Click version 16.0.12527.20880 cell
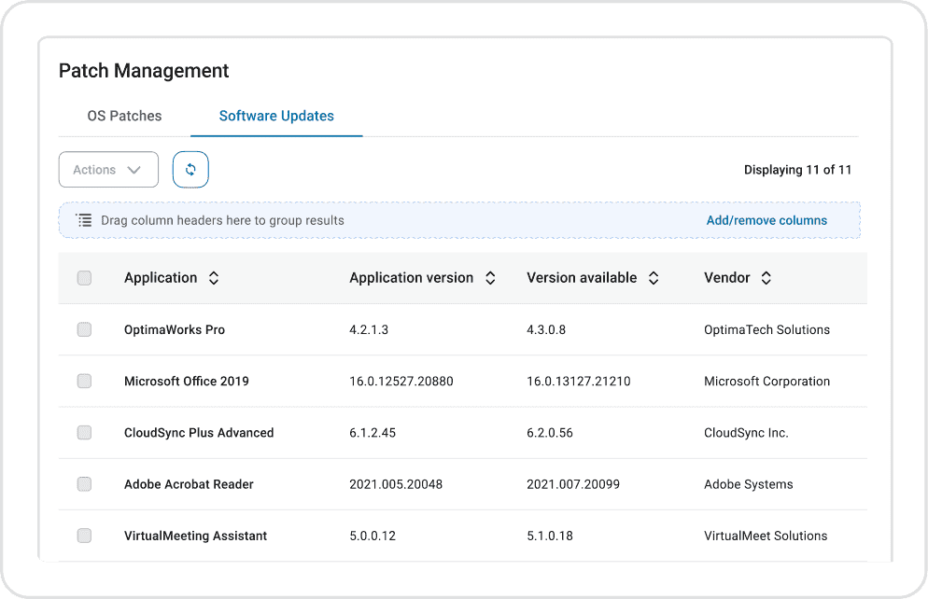Screen dimensions: 928x599 click(401, 381)
